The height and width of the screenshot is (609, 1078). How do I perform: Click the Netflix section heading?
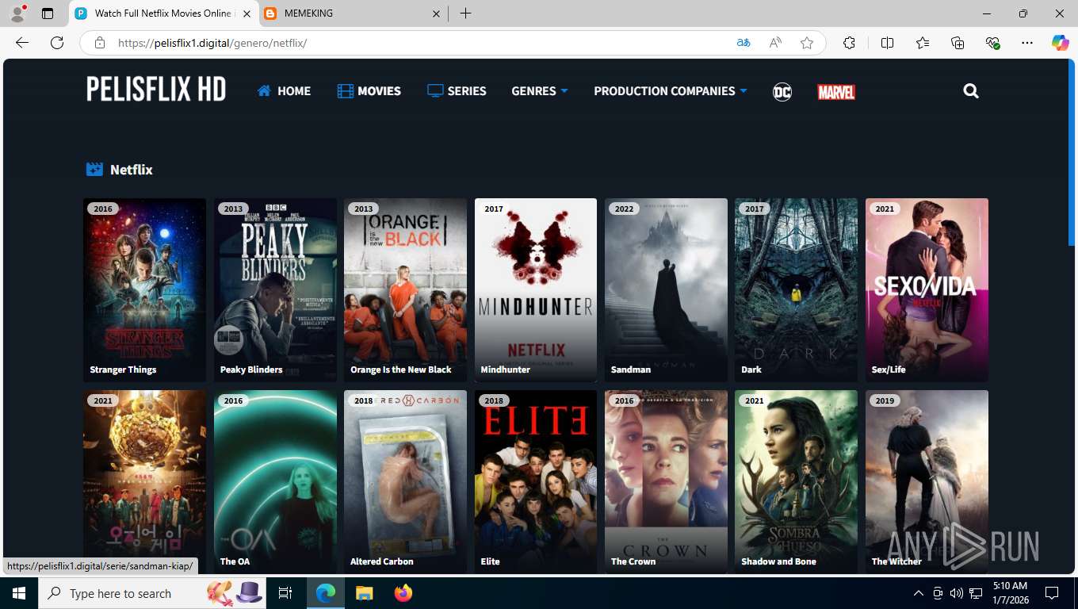(x=132, y=170)
